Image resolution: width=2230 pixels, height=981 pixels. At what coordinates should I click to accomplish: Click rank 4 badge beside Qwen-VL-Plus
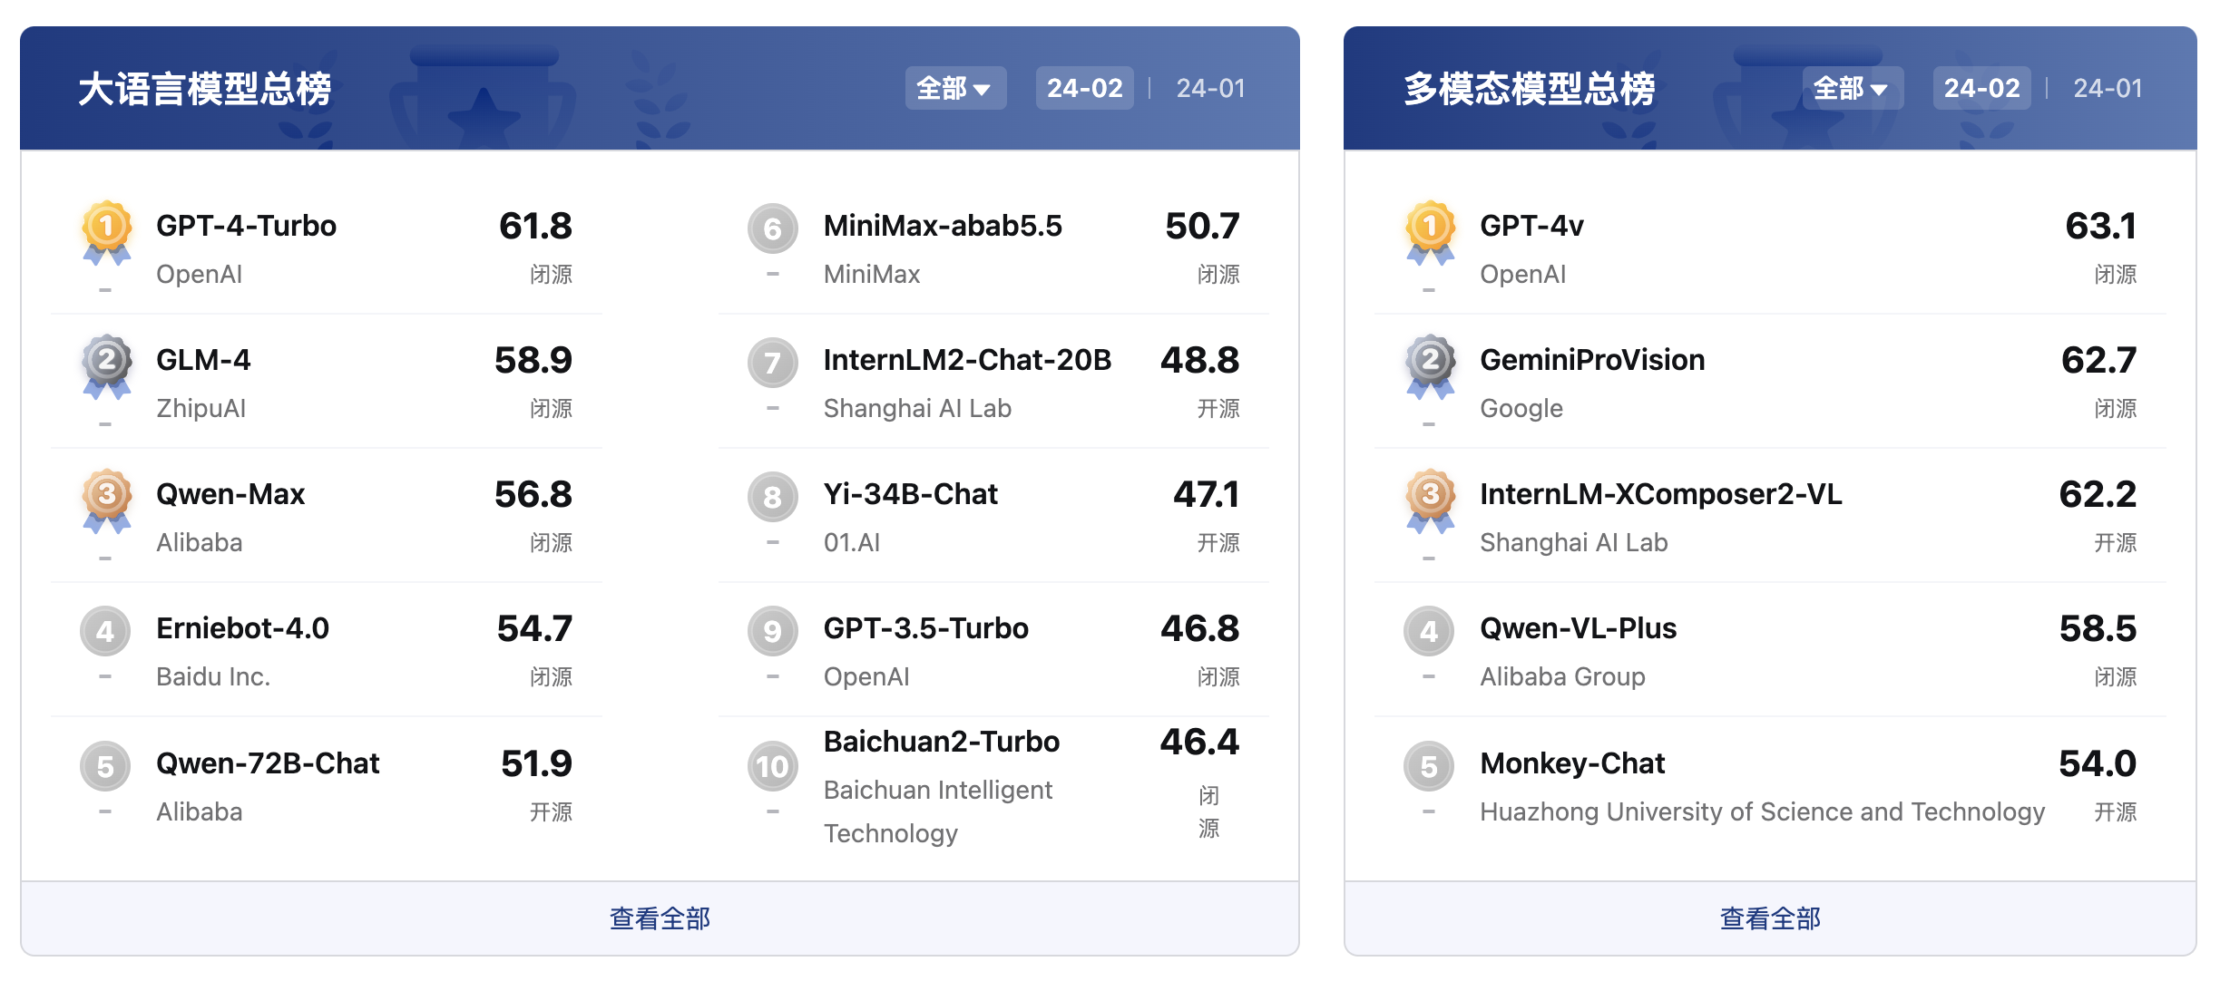(1429, 631)
